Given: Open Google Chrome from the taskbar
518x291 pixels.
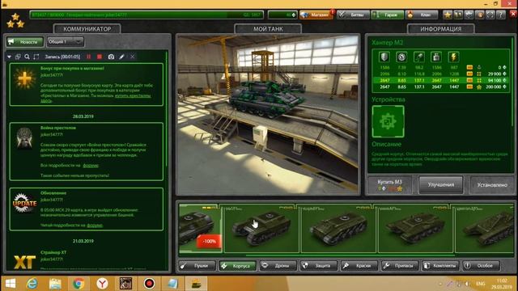Looking at the screenshot, I should pos(79,284).
